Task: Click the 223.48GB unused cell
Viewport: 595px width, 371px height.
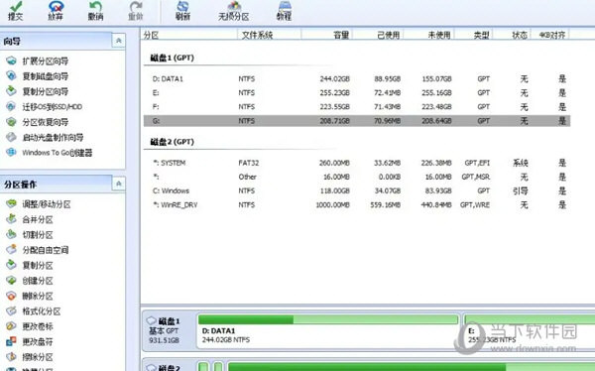Action: tap(436, 107)
